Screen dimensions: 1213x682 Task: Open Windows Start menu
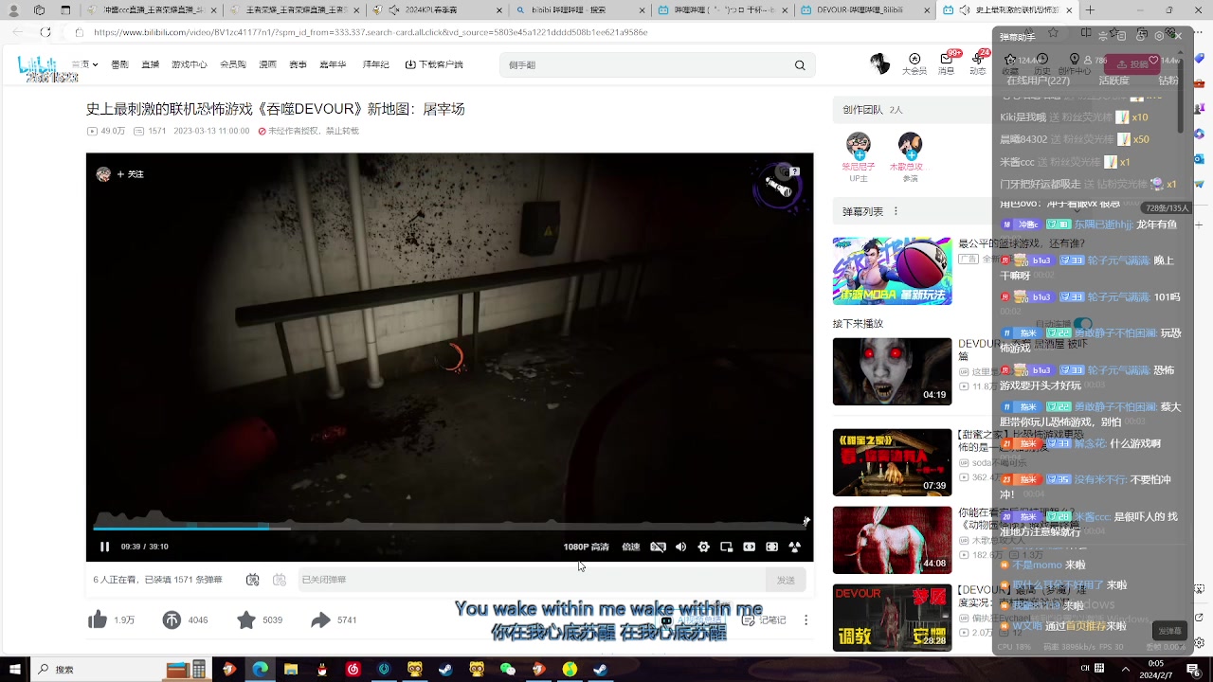point(14,670)
